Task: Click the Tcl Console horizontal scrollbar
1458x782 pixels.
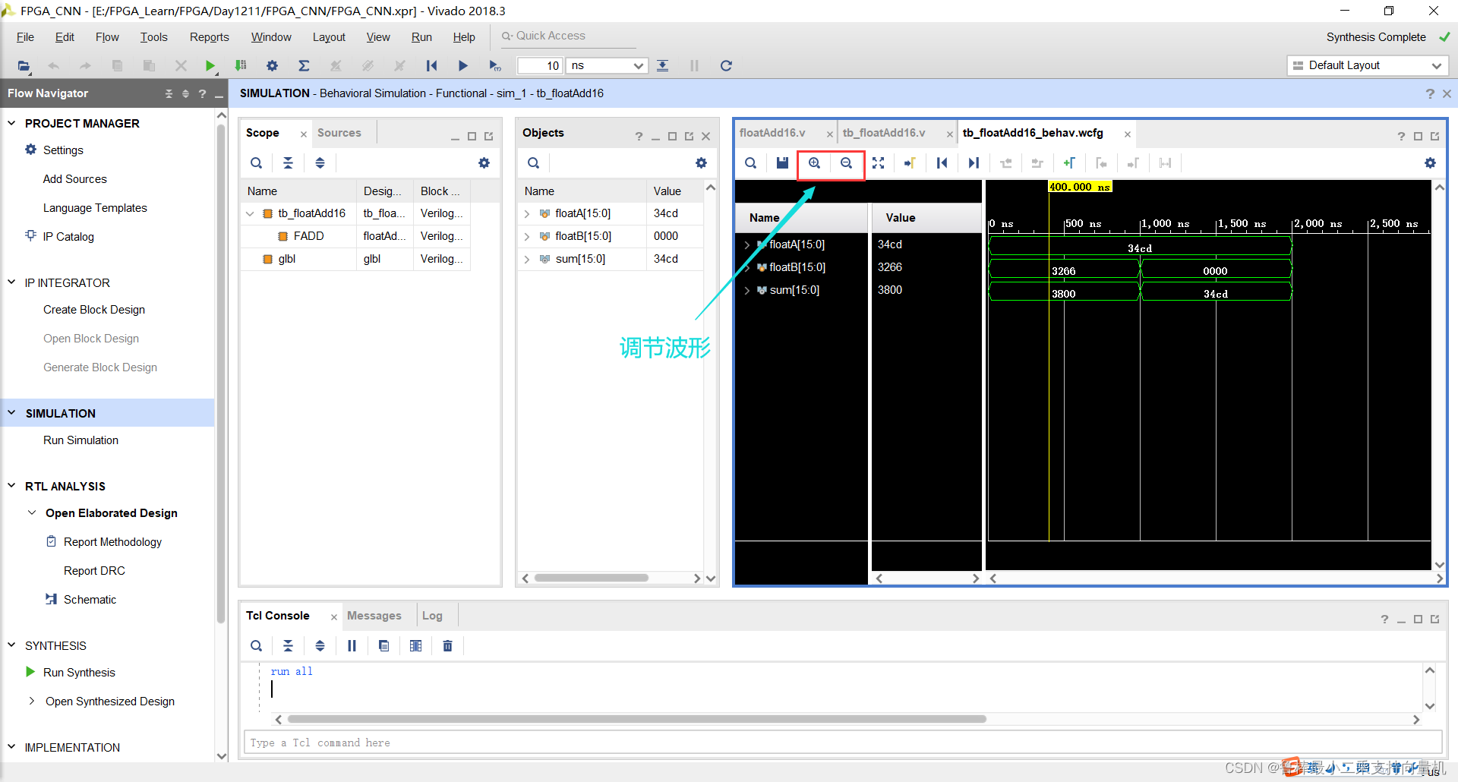Action: (x=636, y=719)
